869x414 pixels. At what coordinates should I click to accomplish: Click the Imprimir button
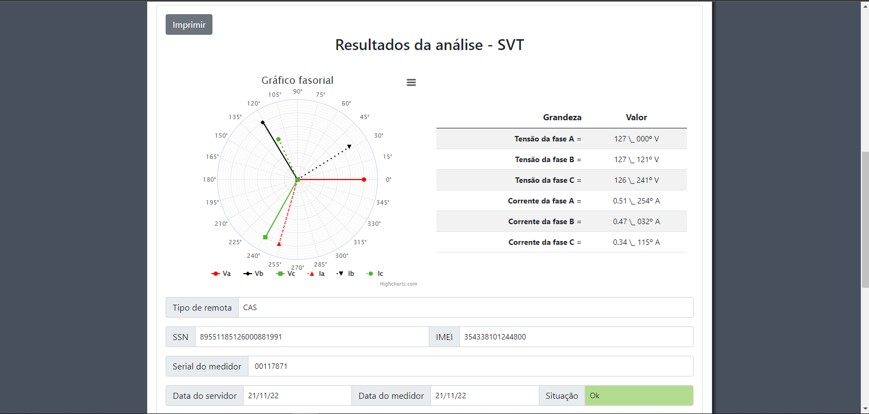pos(189,24)
